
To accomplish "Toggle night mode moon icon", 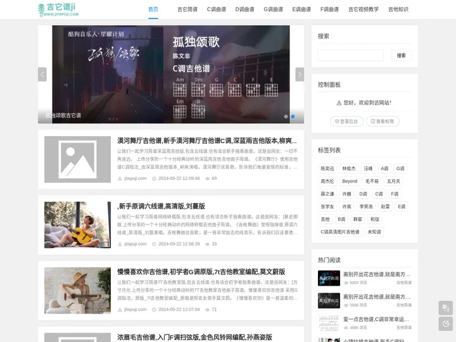I will point(445,324).
